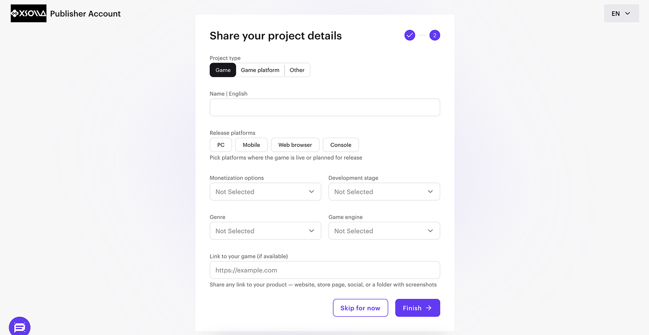Viewport: 649px width, 335px height.
Task: Open the Genre dropdown
Action: point(265,231)
